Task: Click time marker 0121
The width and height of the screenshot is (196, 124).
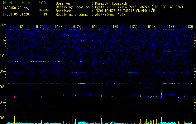Action: [21, 27]
